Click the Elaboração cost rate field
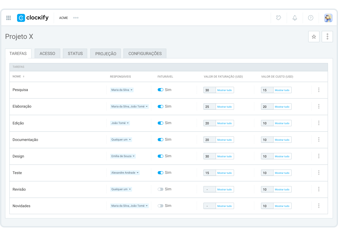 [267, 107]
